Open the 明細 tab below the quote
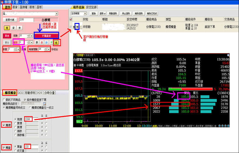This screenshot has width=239, height=153. [160, 126]
